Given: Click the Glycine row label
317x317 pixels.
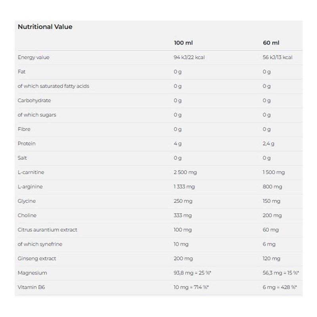Looking at the screenshot, I should (x=27, y=201).
